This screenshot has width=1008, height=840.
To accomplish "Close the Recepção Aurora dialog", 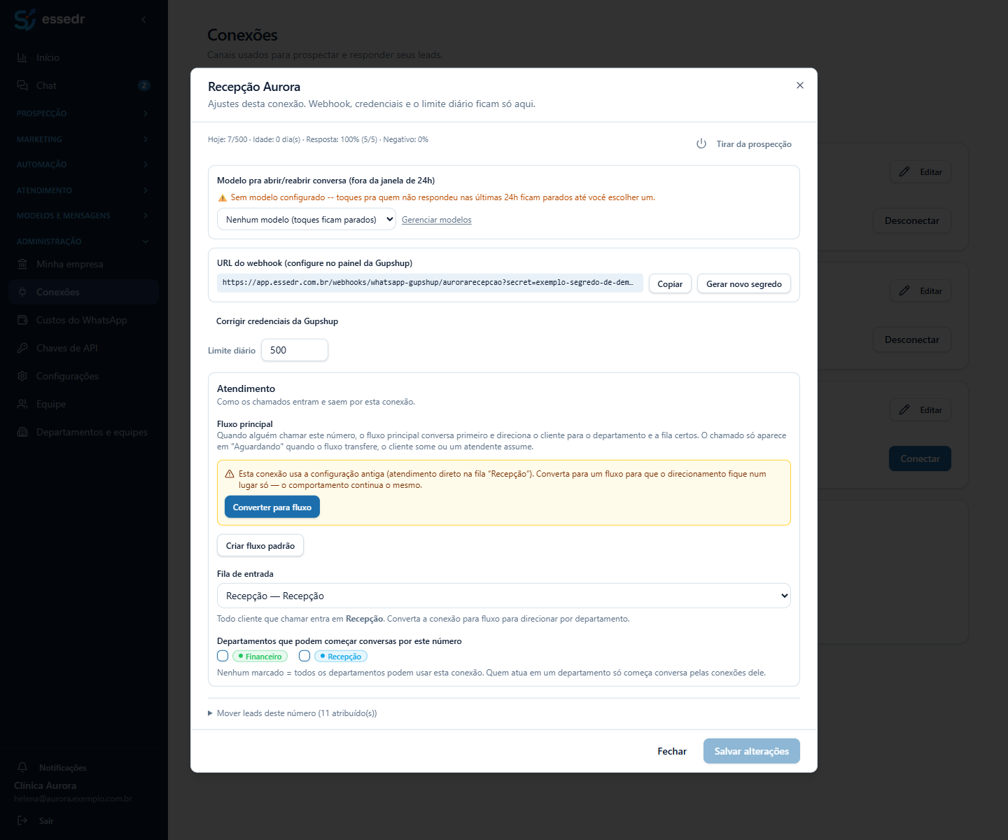I will click(x=799, y=85).
